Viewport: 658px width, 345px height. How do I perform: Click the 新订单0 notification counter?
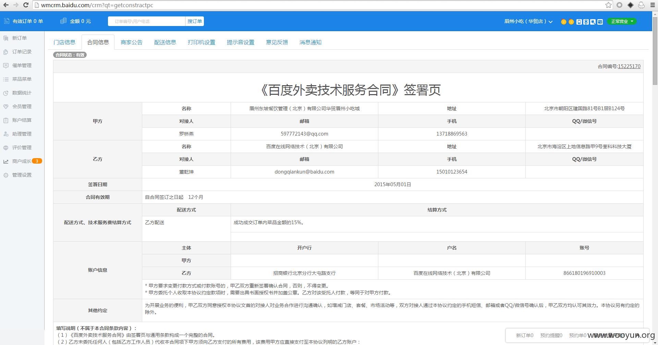(525, 335)
